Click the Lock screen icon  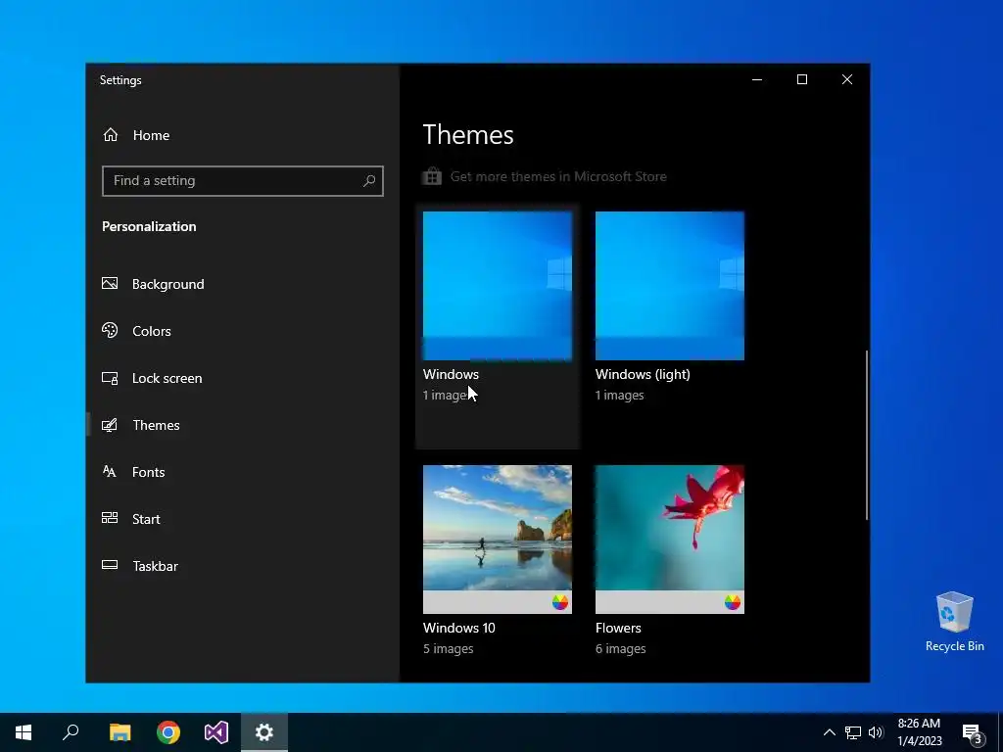110,378
